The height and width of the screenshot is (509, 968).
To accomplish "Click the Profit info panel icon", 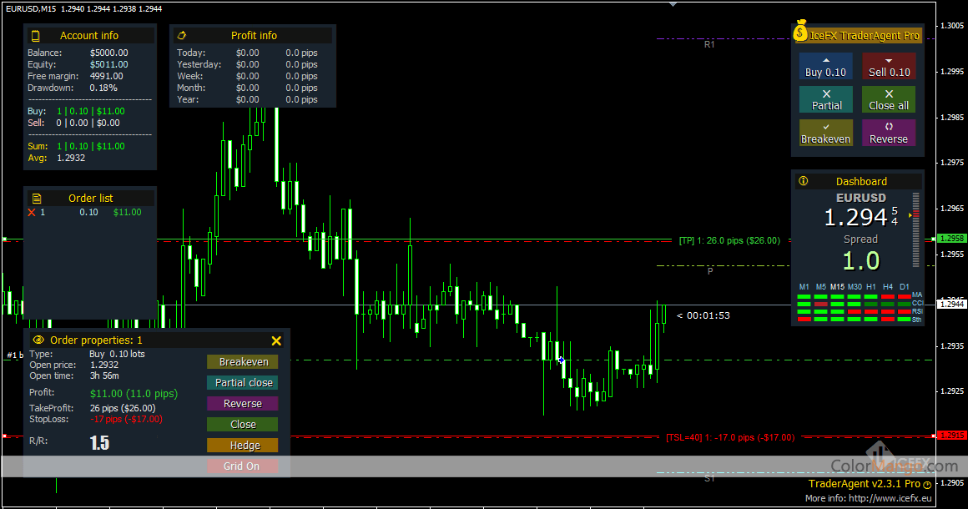I will coord(182,36).
